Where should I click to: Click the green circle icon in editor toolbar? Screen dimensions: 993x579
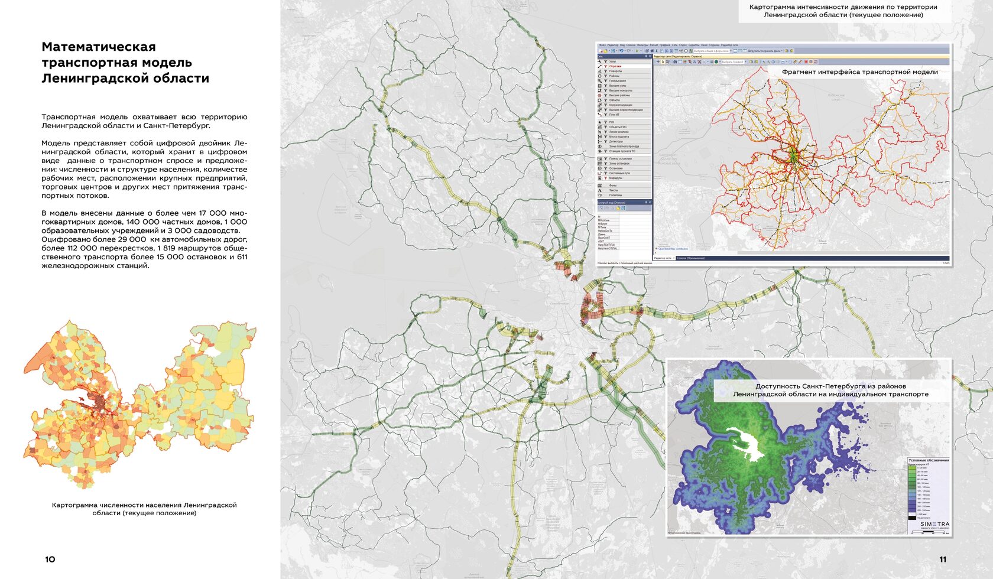click(x=716, y=61)
